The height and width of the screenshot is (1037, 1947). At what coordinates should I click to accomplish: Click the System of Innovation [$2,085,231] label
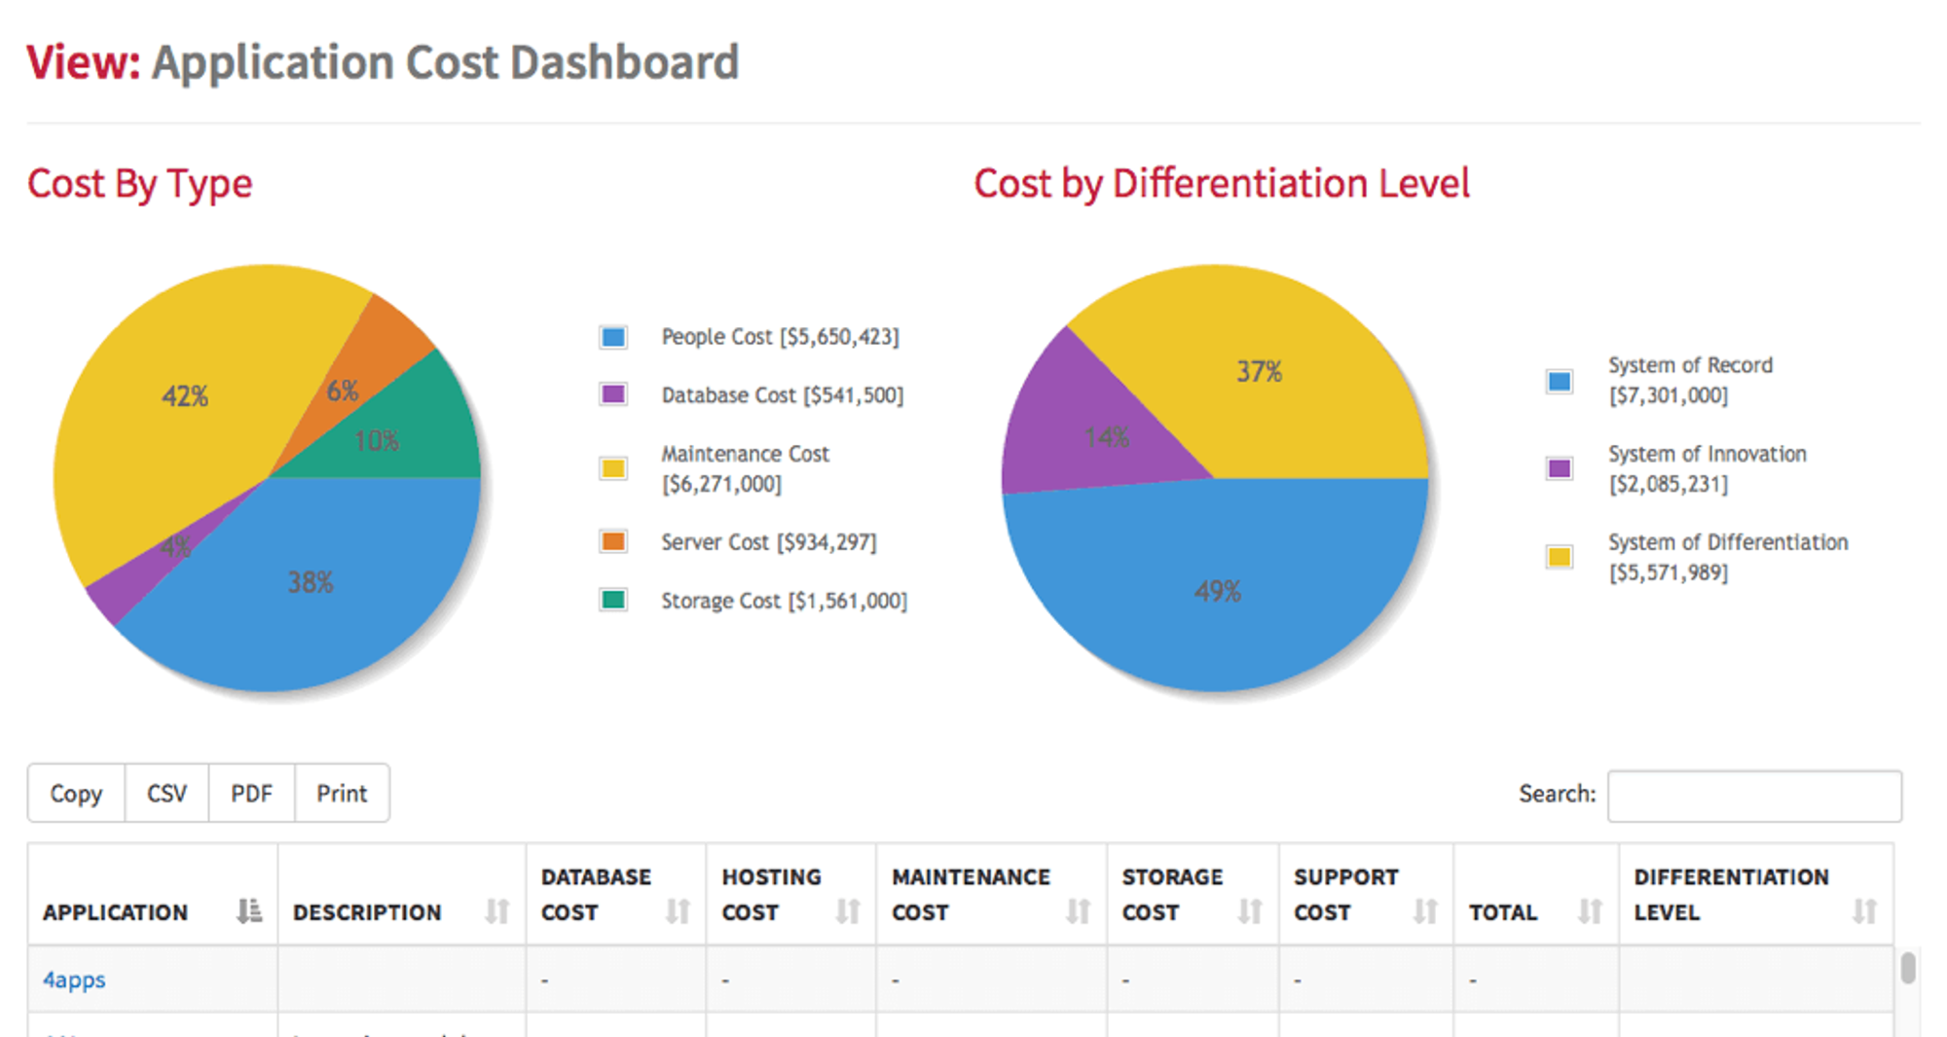click(1707, 468)
